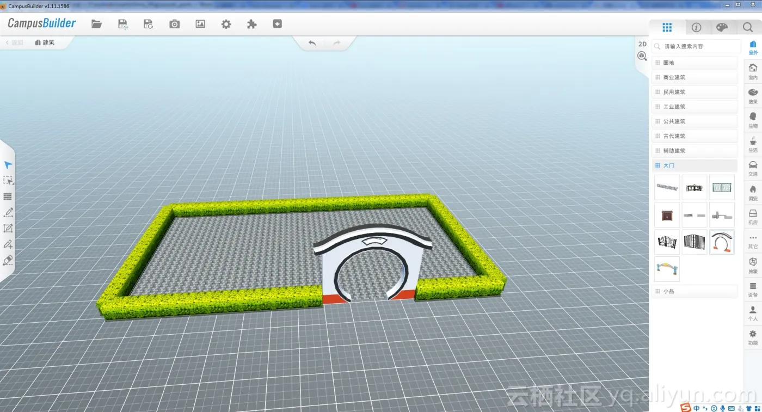Select the wall brick tool on left toolbar

pos(8,196)
